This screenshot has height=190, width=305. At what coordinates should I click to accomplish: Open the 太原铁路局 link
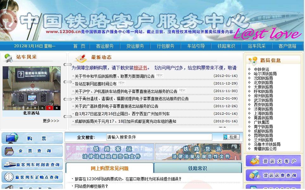point(263,87)
